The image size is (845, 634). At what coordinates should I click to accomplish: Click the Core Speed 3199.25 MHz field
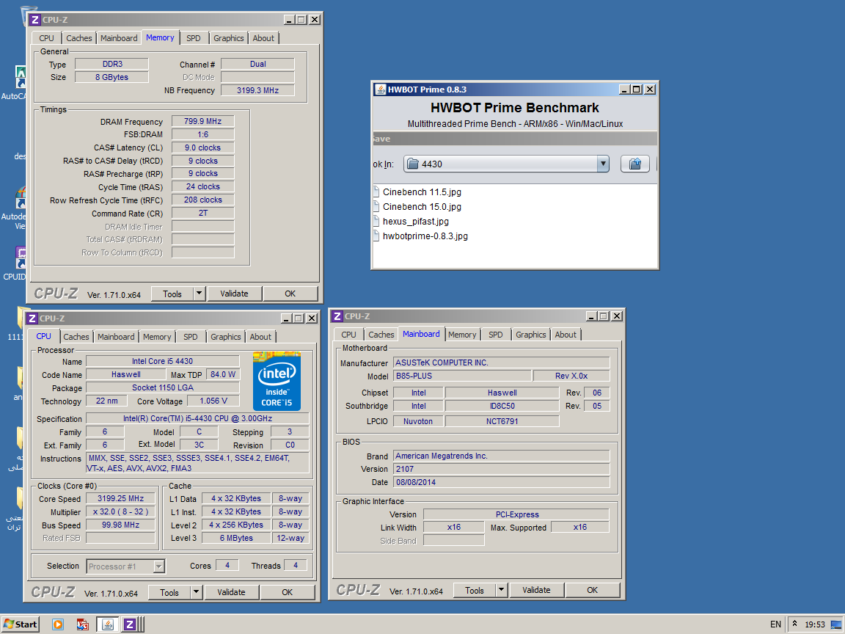(x=120, y=499)
